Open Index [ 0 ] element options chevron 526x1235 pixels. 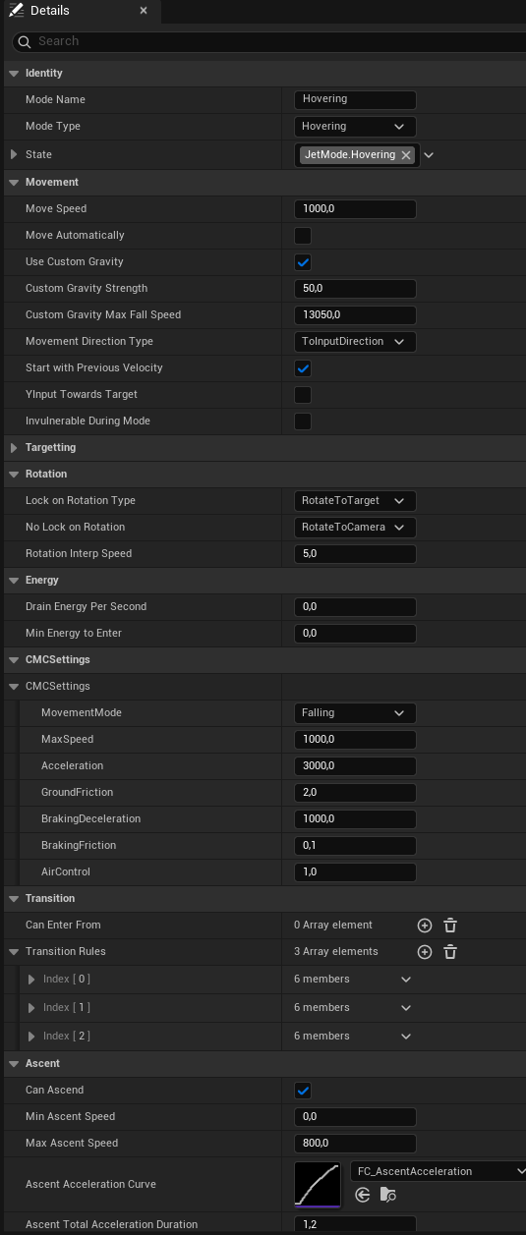pos(406,980)
